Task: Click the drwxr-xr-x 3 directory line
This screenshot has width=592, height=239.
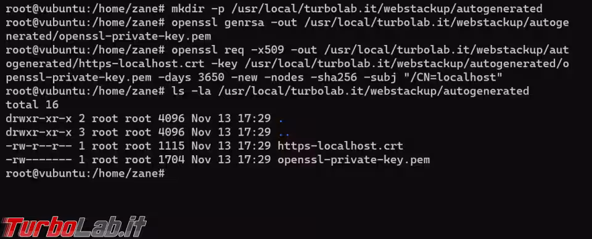Action: click(147, 132)
